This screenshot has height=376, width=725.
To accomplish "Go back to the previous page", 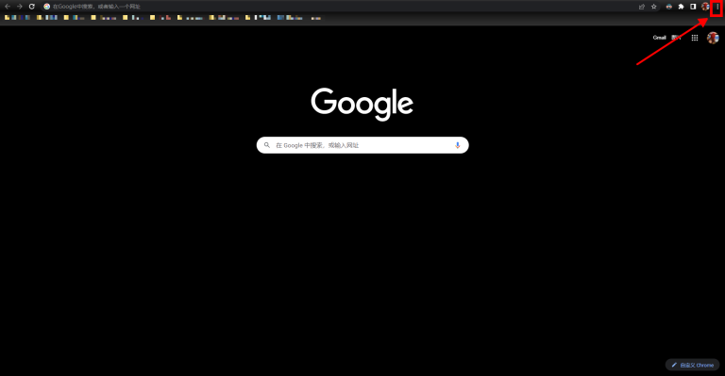I will pos(8,7).
